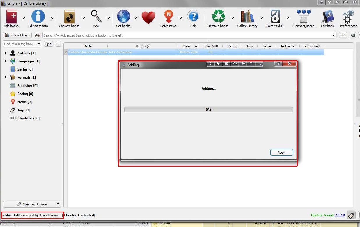Click the Languages category icon
360x227 pixels.
click(13, 61)
